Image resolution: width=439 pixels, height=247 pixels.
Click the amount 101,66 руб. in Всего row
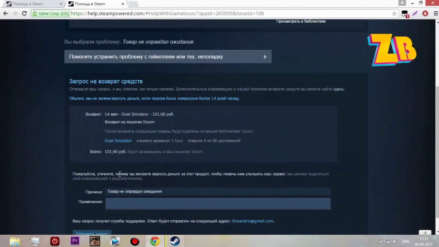[x=115, y=152]
